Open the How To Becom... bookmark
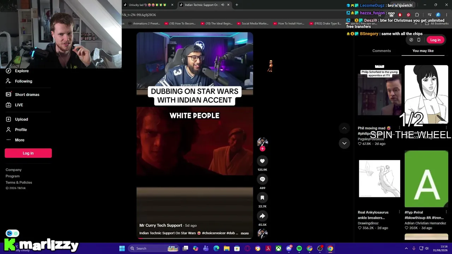 180,24
